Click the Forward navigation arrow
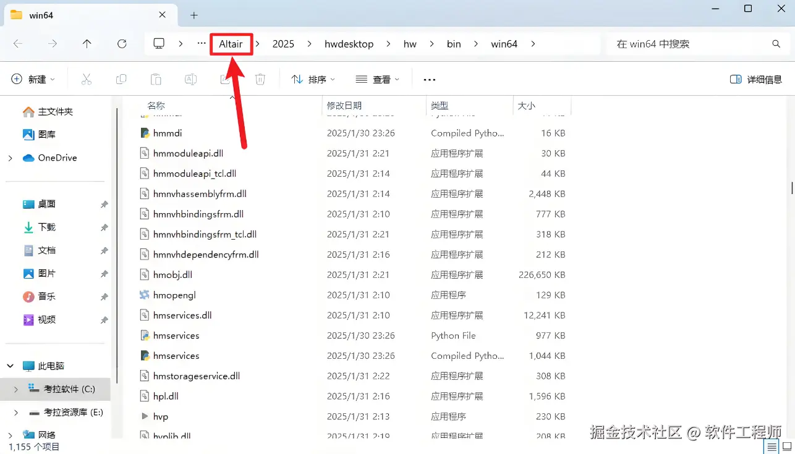 [x=53, y=44]
